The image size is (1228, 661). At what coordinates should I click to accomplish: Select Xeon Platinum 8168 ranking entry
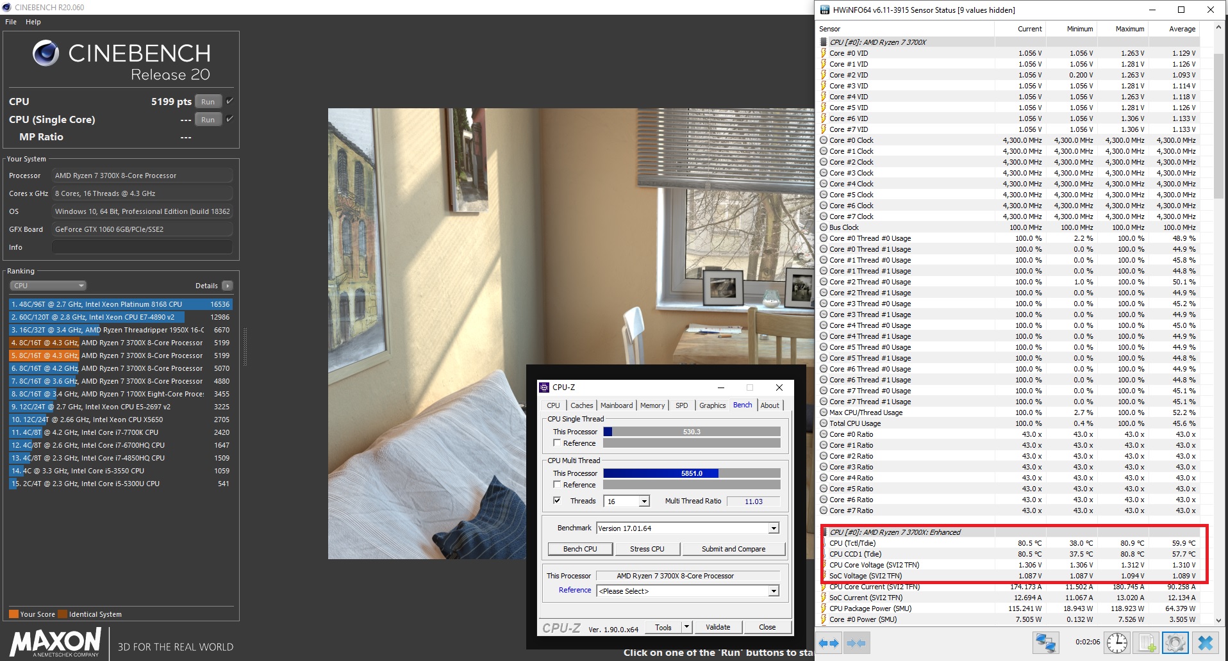coord(120,304)
